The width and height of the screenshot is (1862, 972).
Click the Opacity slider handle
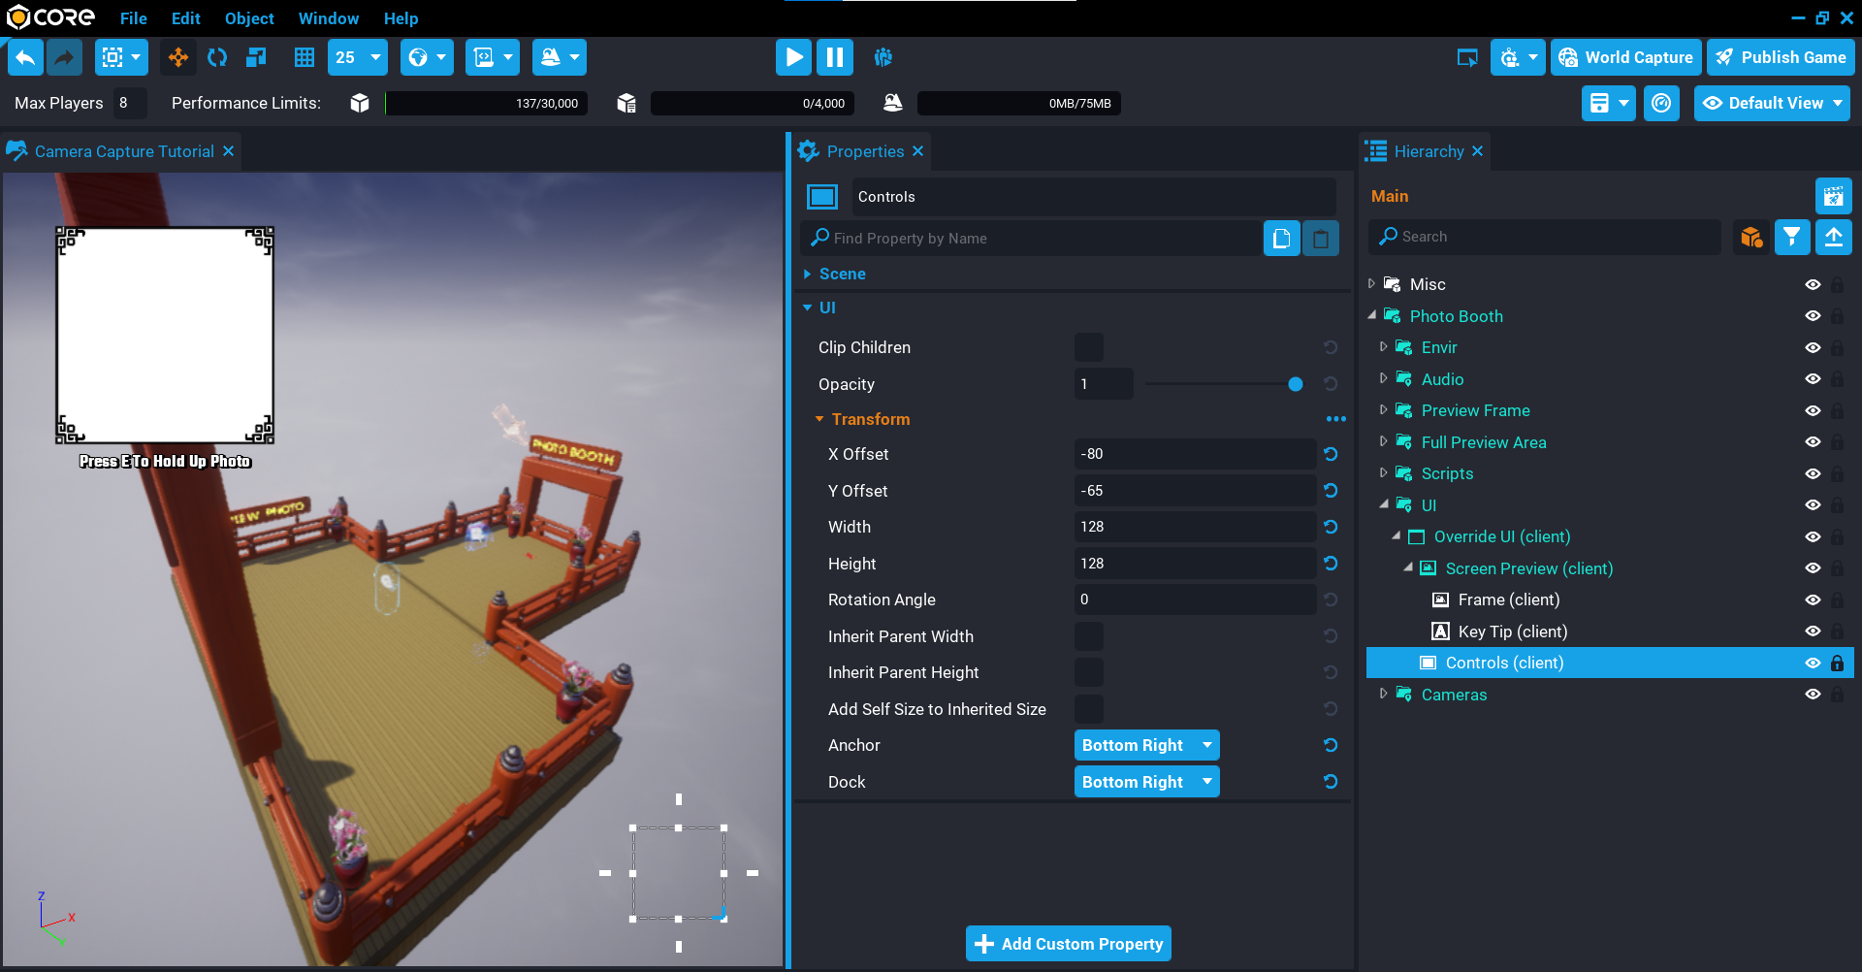click(x=1295, y=384)
